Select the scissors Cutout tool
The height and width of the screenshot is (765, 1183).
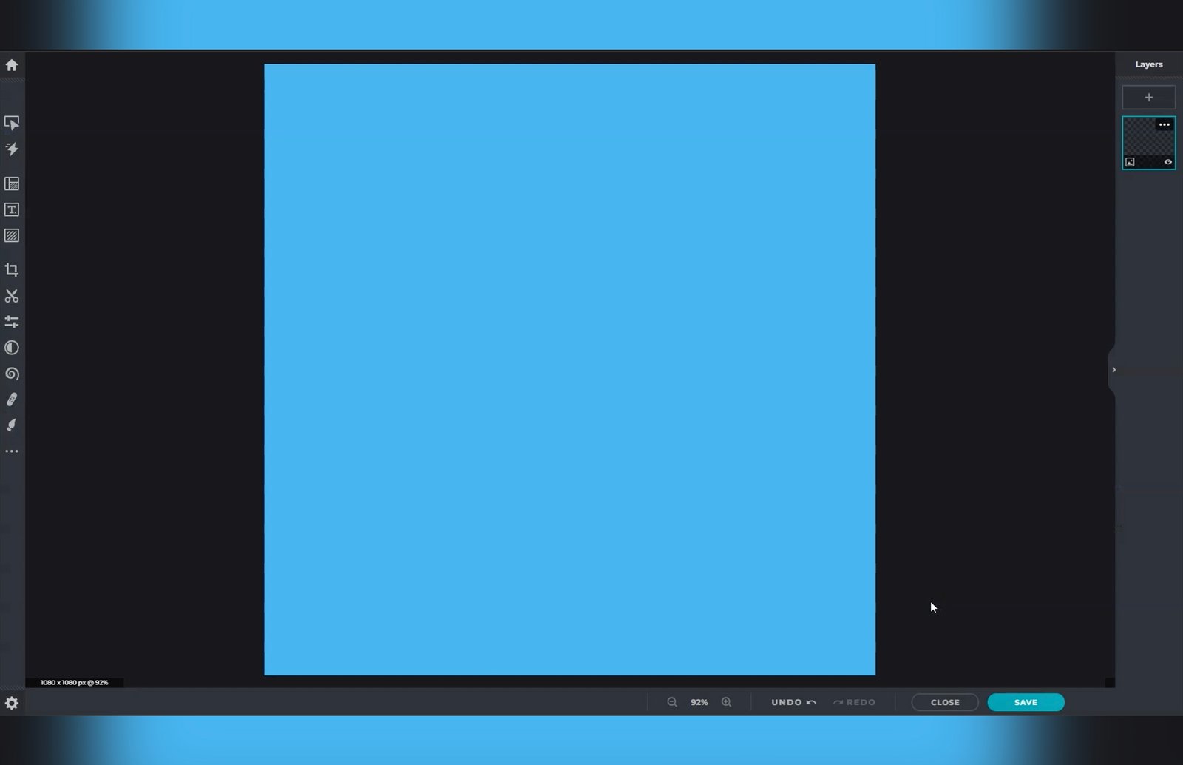click(12, 296)
